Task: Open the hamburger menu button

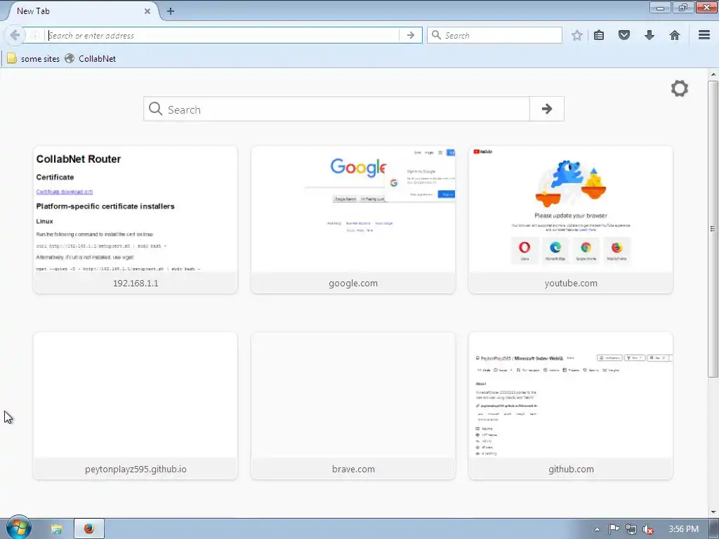Action: (704, 35)
